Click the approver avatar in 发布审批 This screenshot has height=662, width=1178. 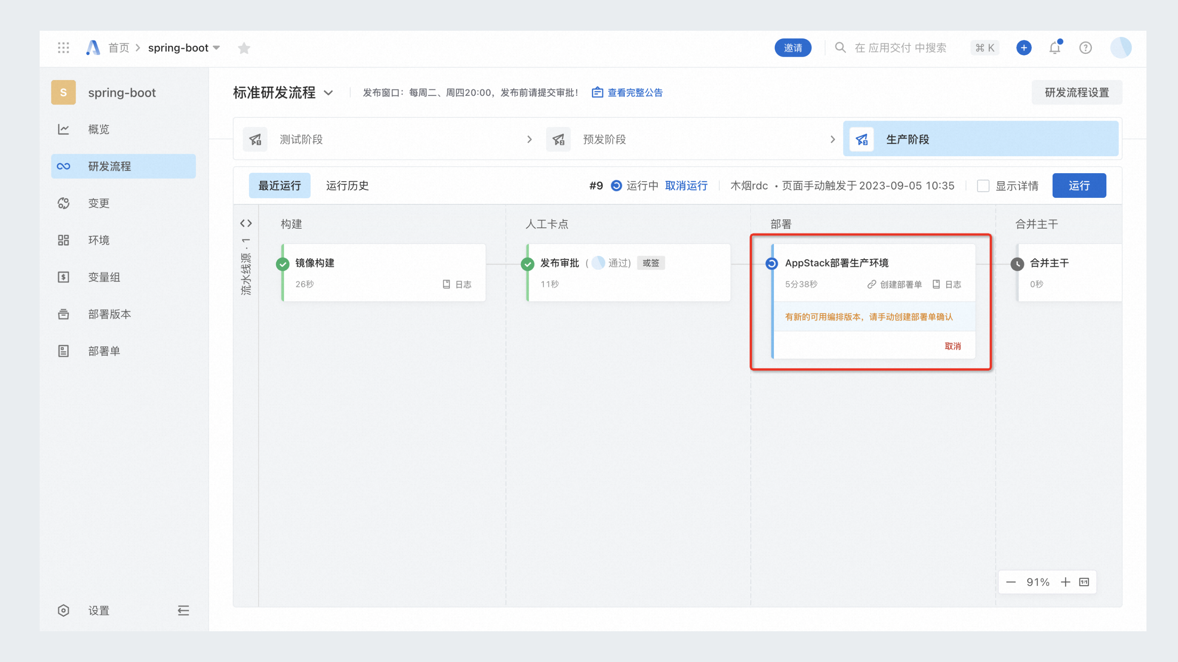[598, 263]
